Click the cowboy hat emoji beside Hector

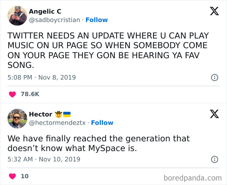59,114
